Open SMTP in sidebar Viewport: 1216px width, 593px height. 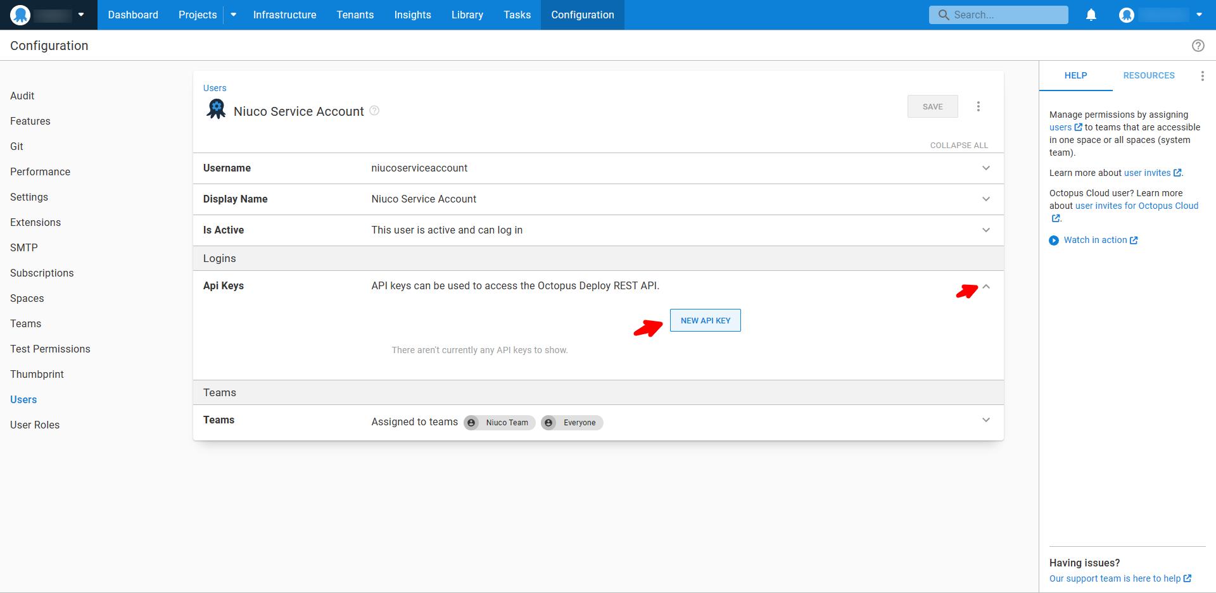[x=24, y=247]
